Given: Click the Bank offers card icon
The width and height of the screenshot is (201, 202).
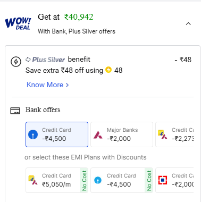Looking at the screenshot, I should [15, 111].
